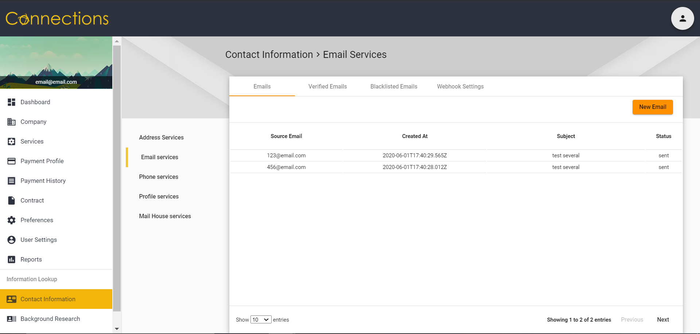700x334 pixels.
Task: Go to the Next page of entries
Action: 663,319
